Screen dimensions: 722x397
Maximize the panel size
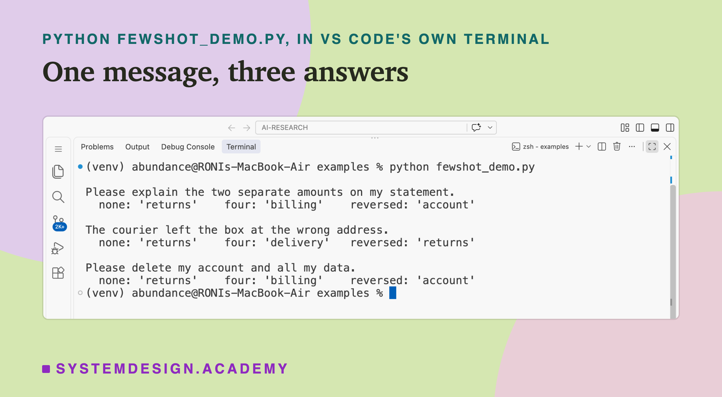652,146
